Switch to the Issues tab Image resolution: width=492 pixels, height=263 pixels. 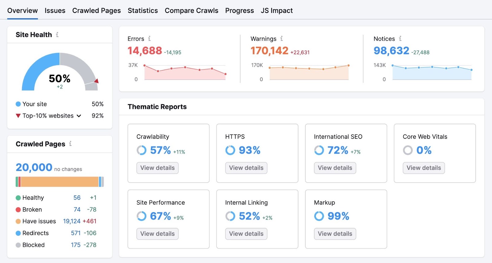[x=55, y=10]
